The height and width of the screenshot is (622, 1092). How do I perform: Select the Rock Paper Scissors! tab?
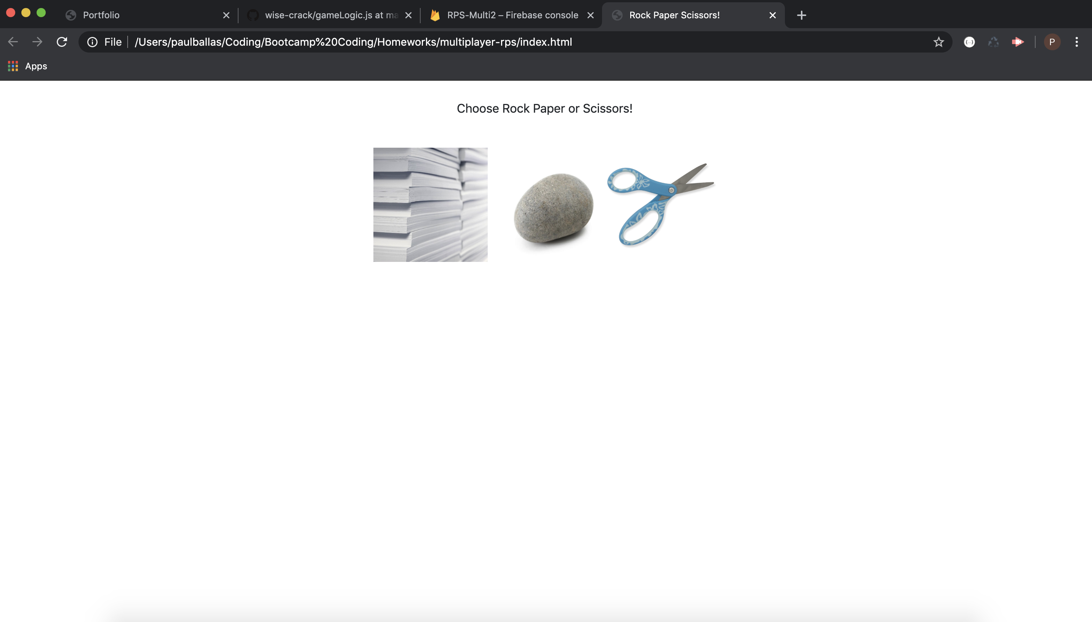pyautogui.click(x=693, y=15)
